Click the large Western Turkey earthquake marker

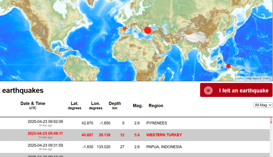point(147,30)
